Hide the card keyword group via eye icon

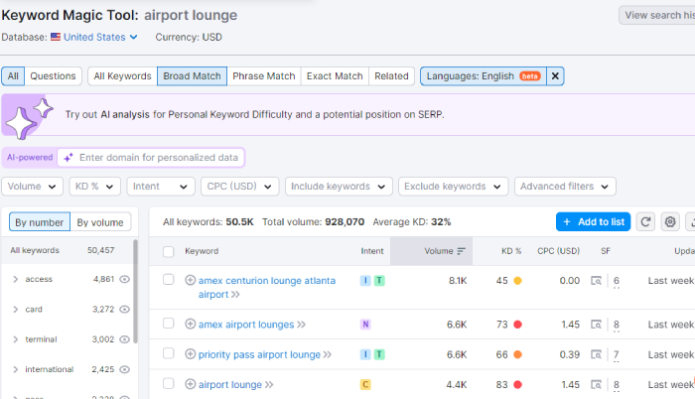(125, 310)
